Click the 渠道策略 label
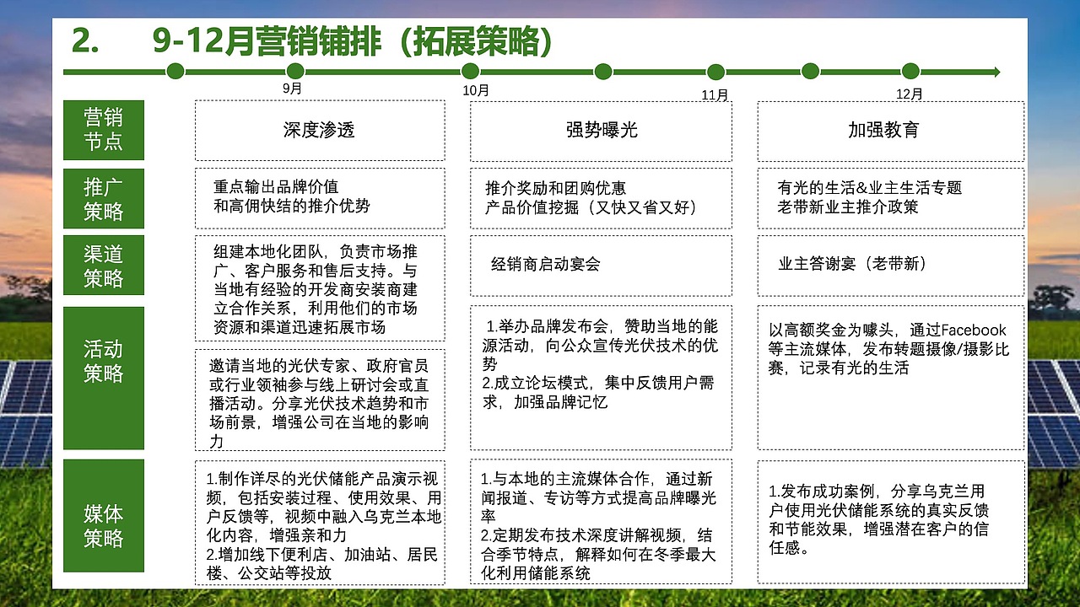Viewport: 1080px width, 607px height. (104, 265)
